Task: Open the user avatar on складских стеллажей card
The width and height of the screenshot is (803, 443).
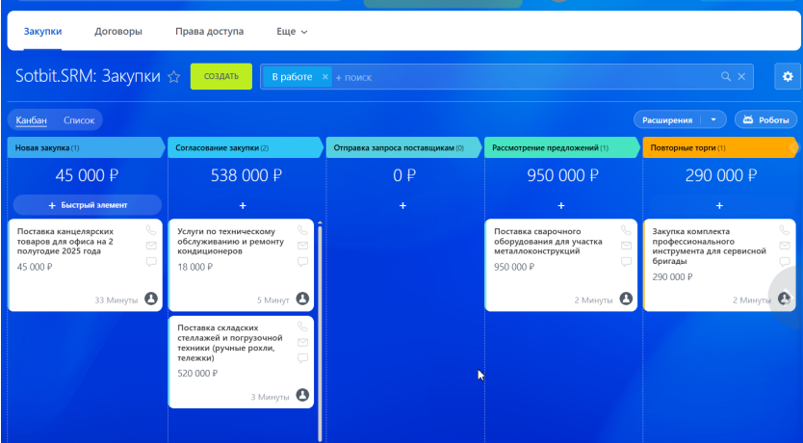Action: point(302,395)
